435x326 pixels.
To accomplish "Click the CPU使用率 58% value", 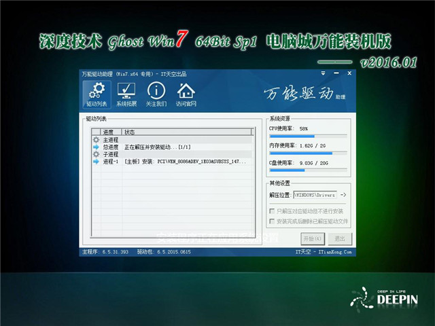I will click(304, 128).
